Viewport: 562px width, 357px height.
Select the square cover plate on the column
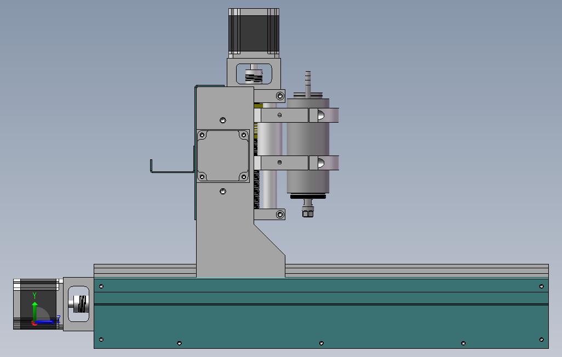point(223,156)
